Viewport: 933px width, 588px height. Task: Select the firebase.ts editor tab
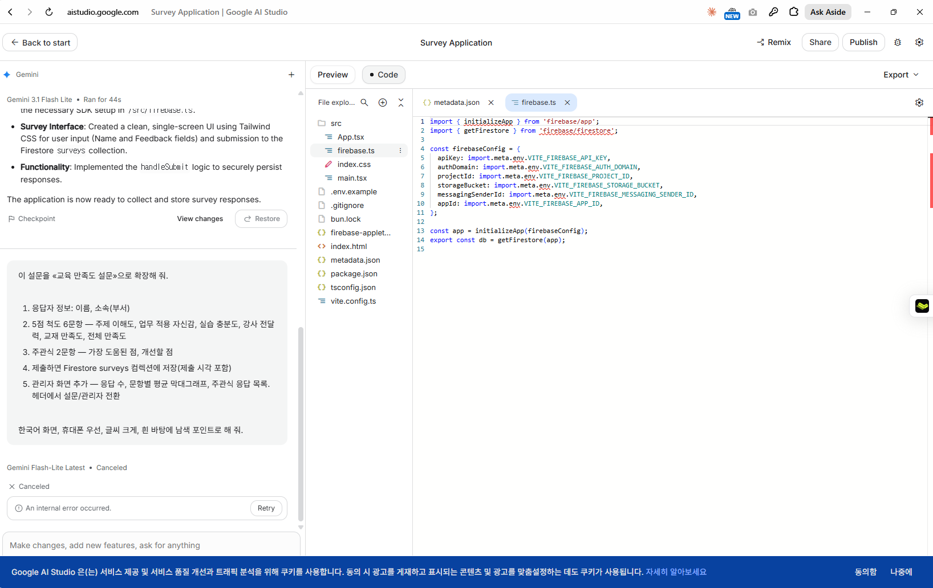(x=538, y=103)
